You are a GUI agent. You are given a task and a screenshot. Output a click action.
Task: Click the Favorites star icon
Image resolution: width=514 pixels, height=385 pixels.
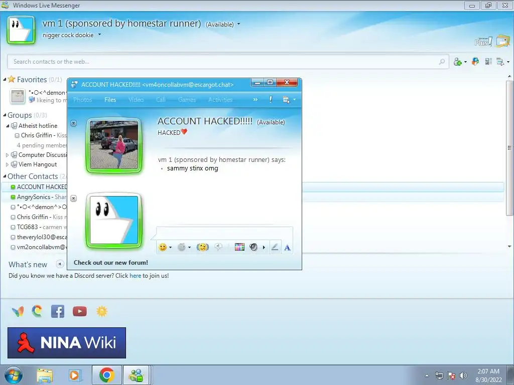coord(12,79)
